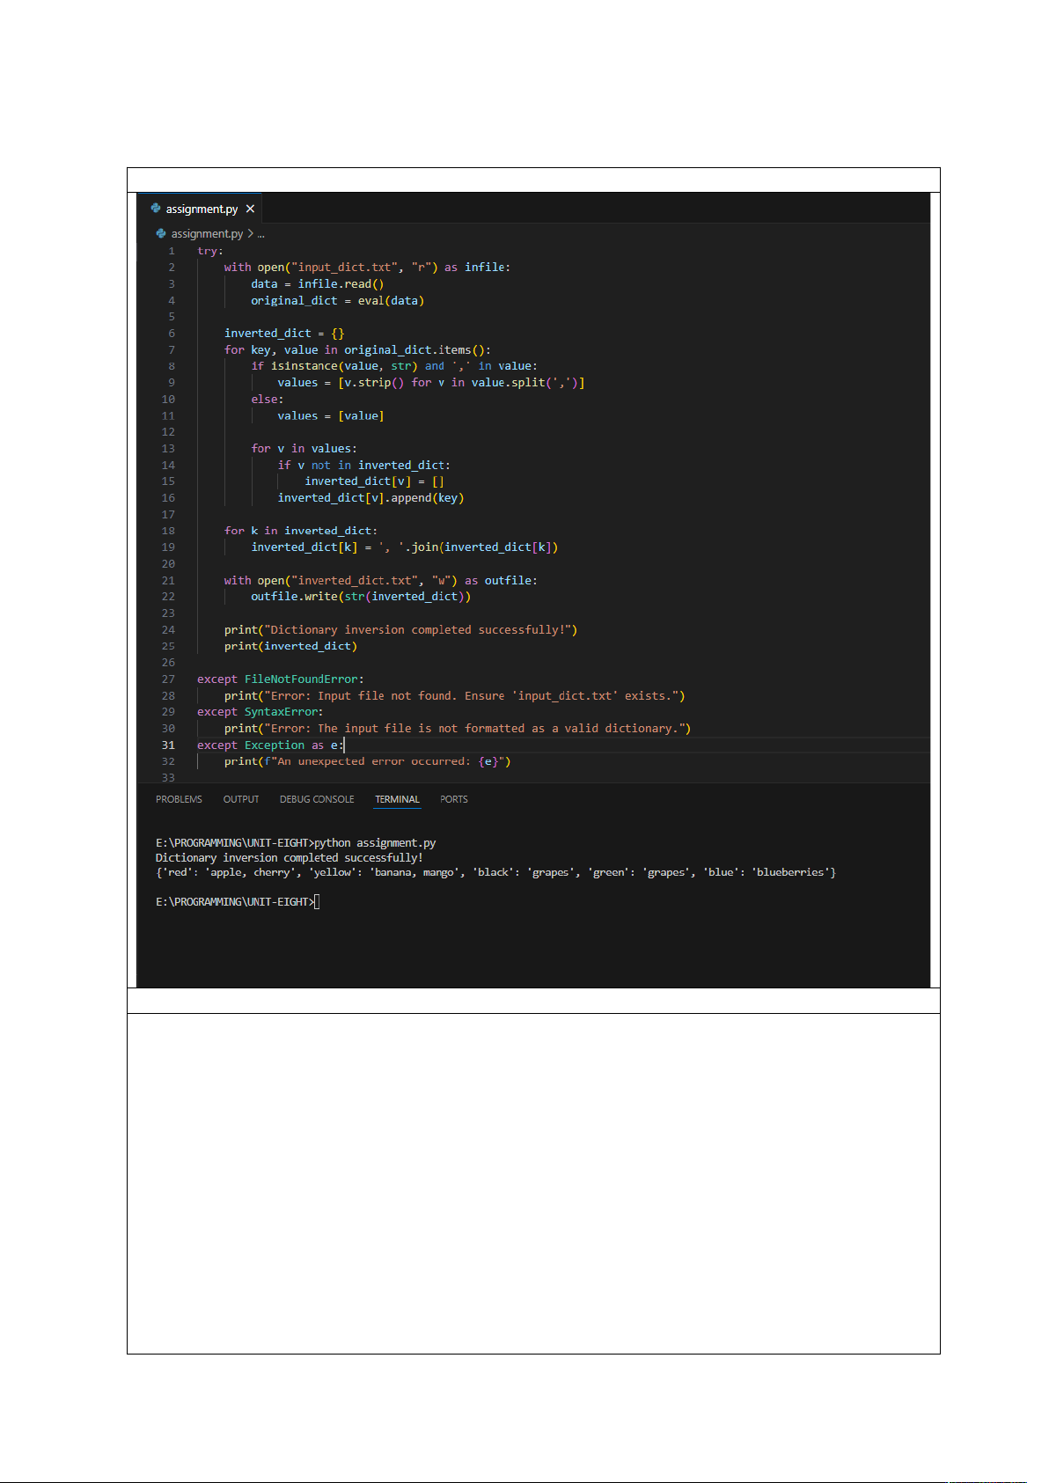
Task: Open the OUTPUT panel tab
Action: [x=241, y=799]
